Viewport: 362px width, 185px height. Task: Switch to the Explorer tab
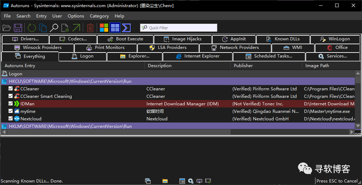pos(135,56)
